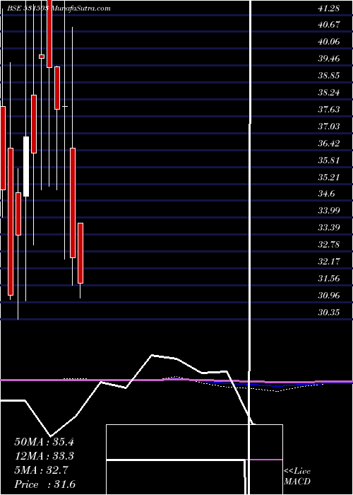Click the 37.03 price axis label
353x495 pixels.
click(x=328, y=127)
